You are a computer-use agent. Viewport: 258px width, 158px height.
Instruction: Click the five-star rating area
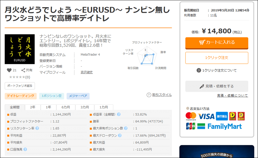coord(17,77)
